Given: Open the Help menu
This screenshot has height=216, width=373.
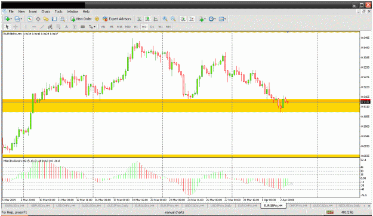Looking at the screenshot, I should 86,11.
